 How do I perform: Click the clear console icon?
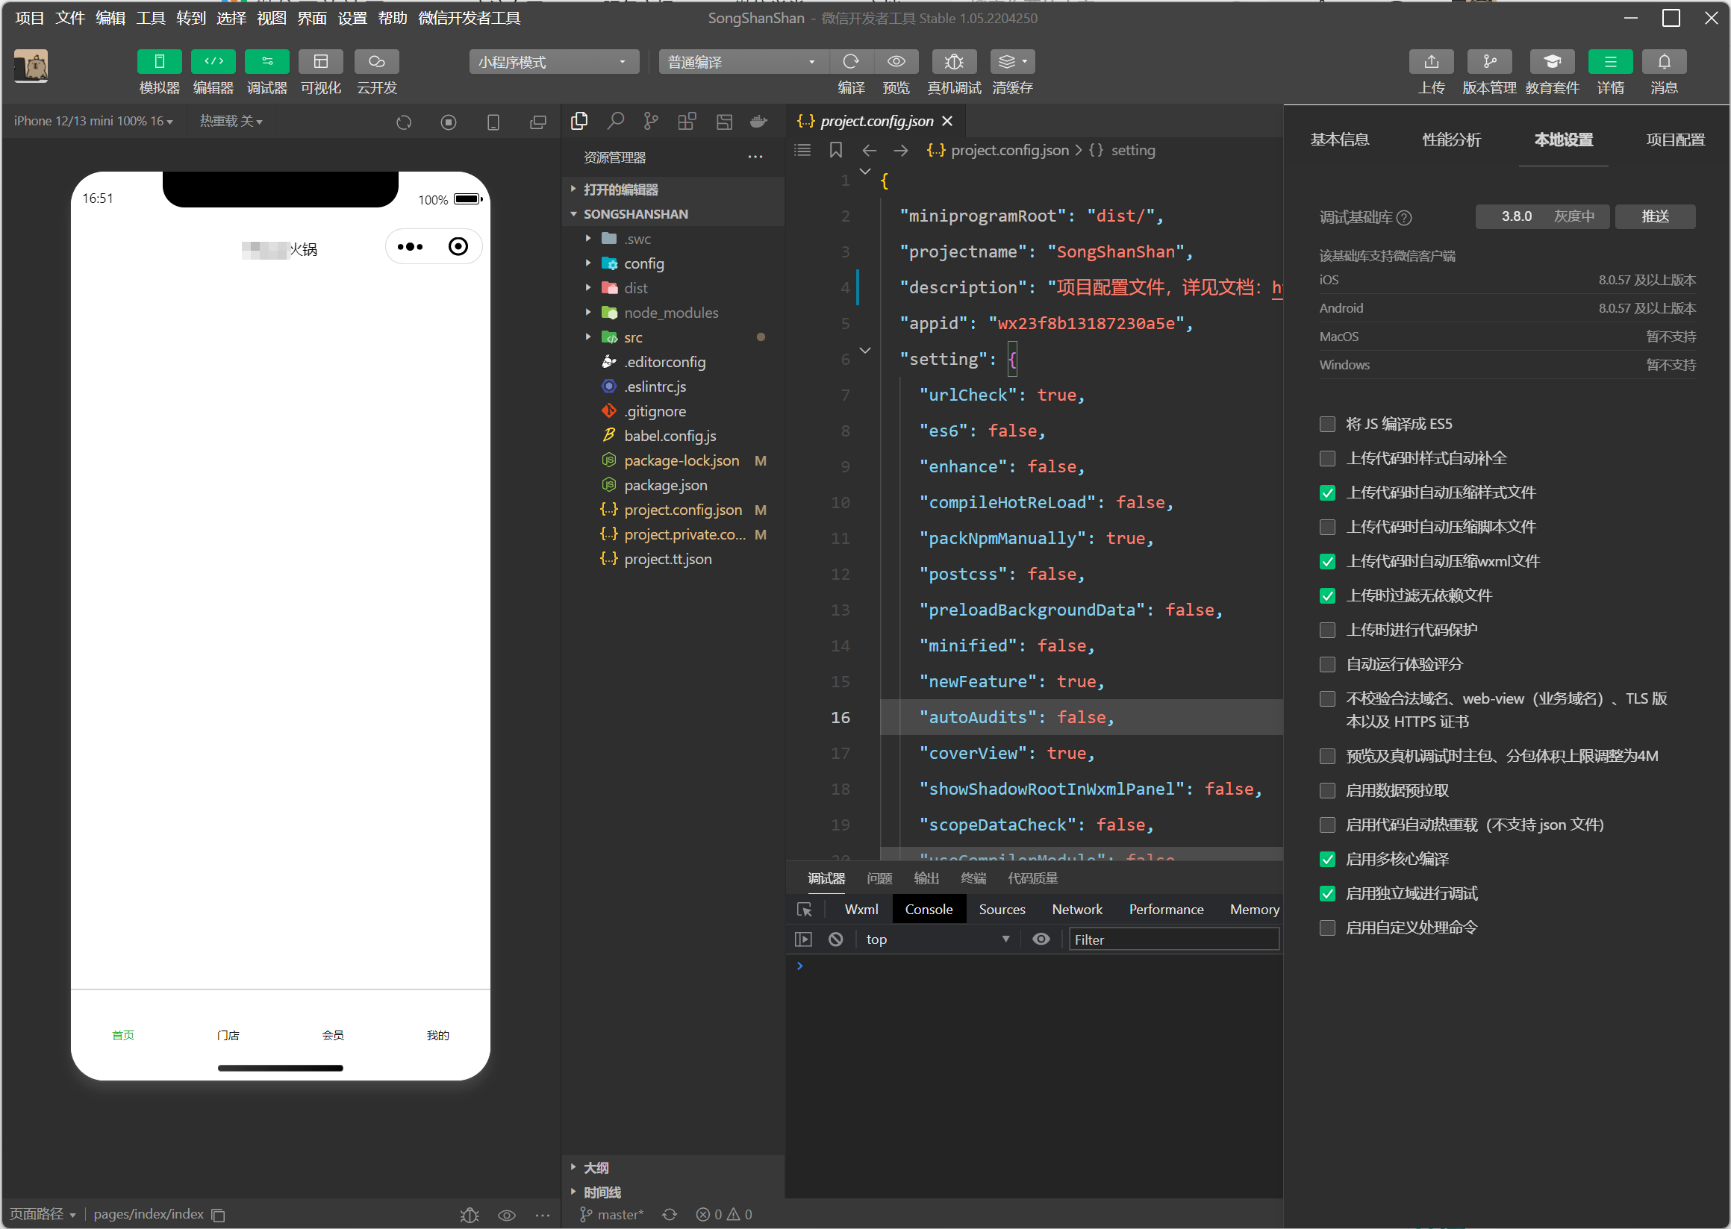(835, 939)
